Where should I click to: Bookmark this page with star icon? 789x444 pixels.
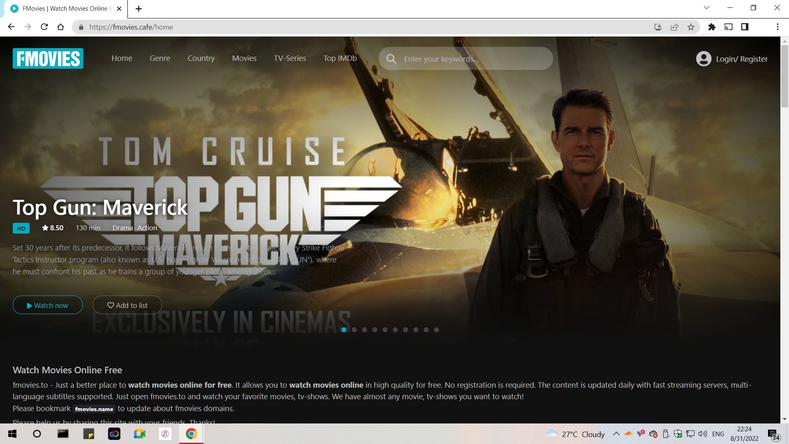pyautogui.click(x=691, y=27)
